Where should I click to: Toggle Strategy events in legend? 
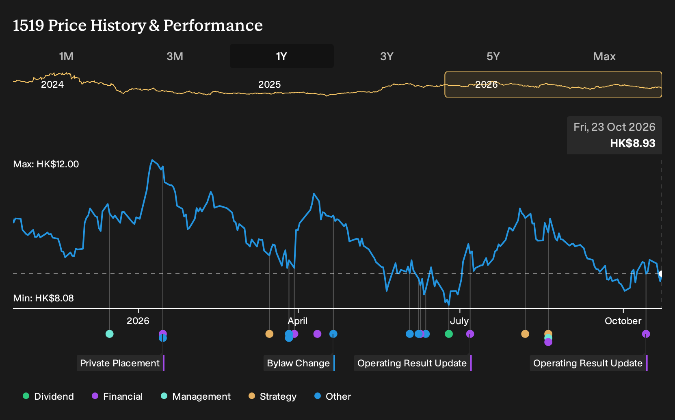273,396
